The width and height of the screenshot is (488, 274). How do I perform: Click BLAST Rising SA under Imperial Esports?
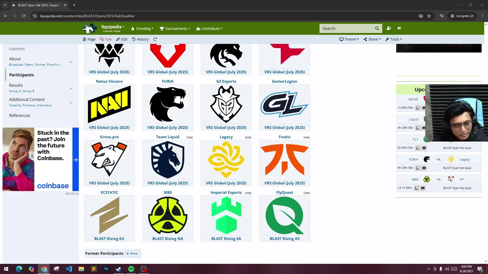[226, 239]
